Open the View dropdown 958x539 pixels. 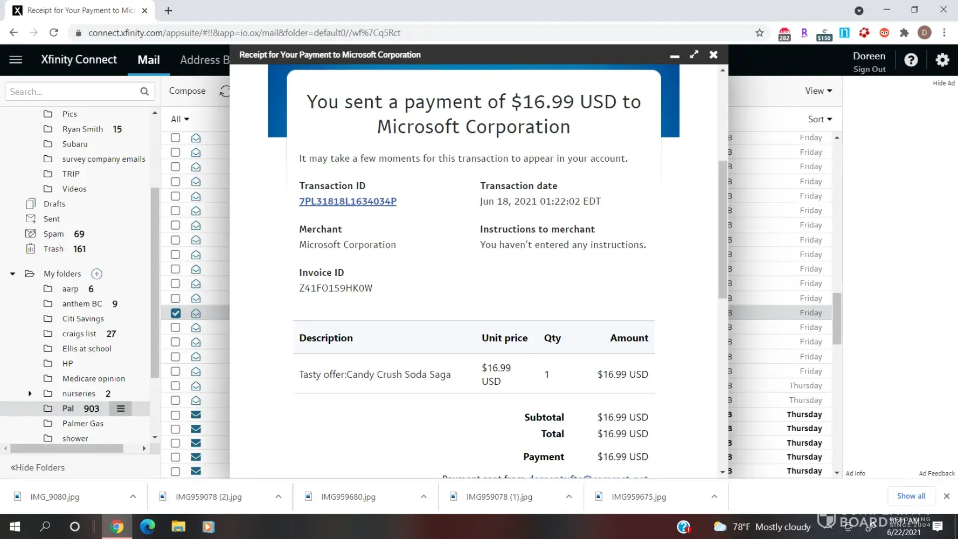click(x=818, y=91)
